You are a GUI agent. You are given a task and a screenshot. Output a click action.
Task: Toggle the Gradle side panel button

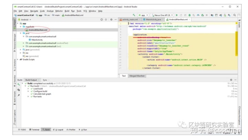[239, 24]
